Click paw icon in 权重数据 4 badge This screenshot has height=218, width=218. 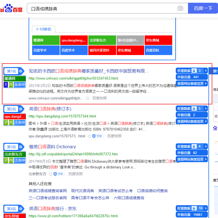click(x=194, y=146)
